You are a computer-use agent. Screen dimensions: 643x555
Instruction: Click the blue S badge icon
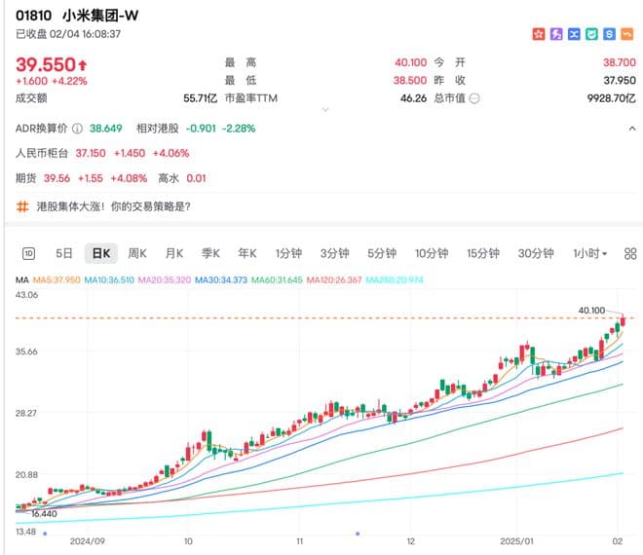click(x=609, y=34)
